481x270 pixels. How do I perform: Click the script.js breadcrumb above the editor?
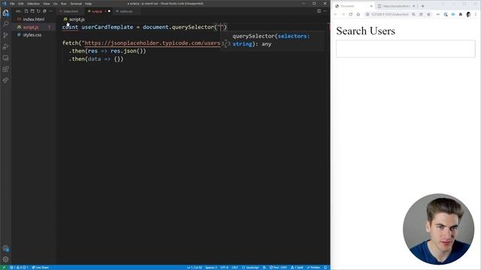pyautogui.click(x=74, y=19)
